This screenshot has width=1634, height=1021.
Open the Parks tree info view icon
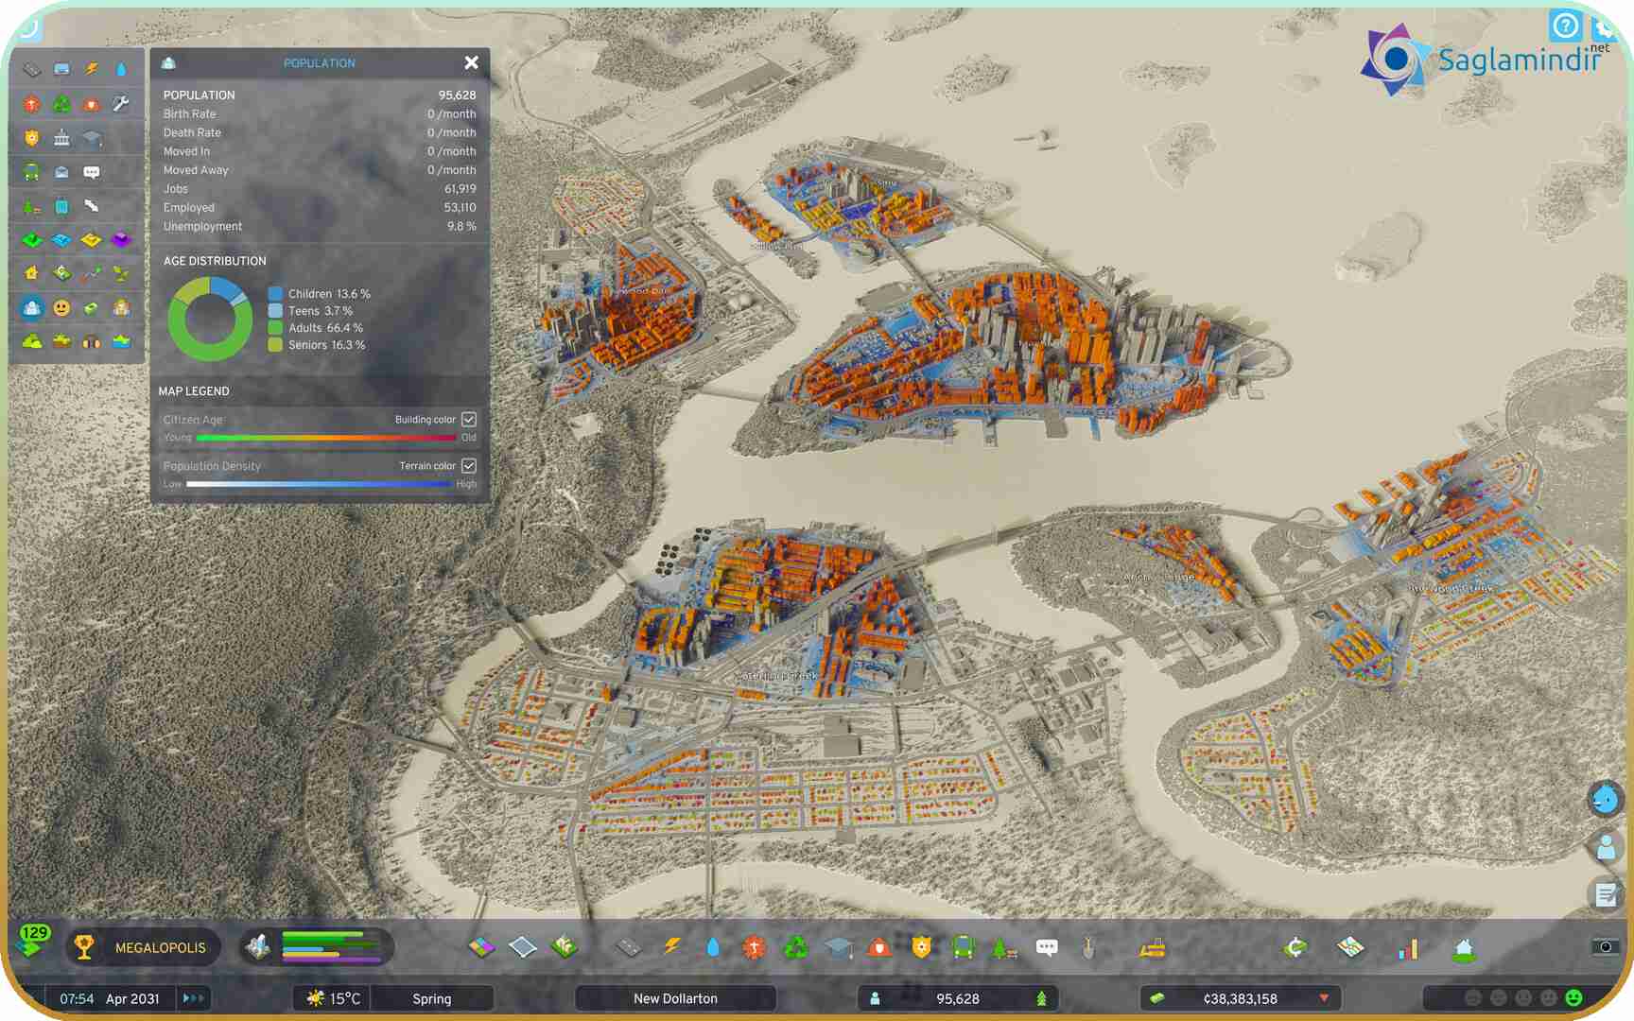[32, 206]
